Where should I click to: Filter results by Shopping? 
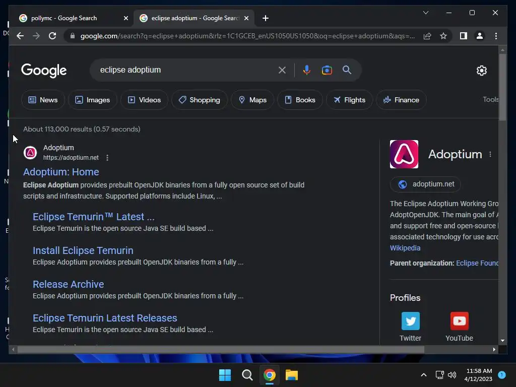pos(200,100)
